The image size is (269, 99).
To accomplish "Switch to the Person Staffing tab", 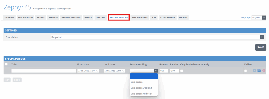I will point(71,17).
